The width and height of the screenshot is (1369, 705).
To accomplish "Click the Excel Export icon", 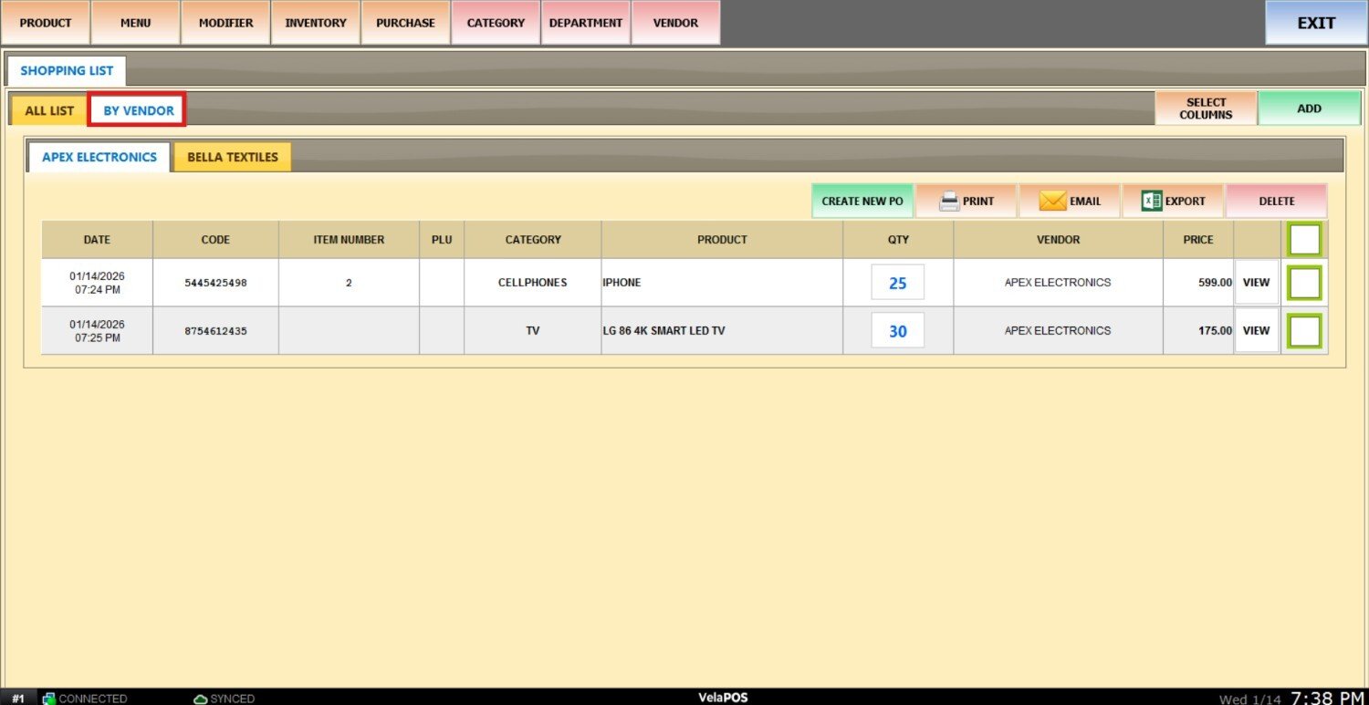I will coord(1151,202).
